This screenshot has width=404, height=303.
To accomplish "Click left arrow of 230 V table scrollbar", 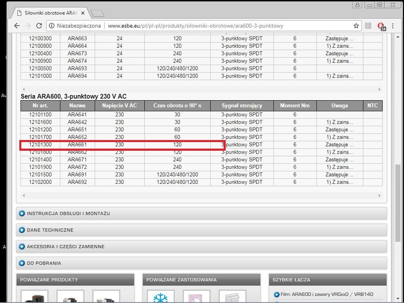I will (23, 196).
